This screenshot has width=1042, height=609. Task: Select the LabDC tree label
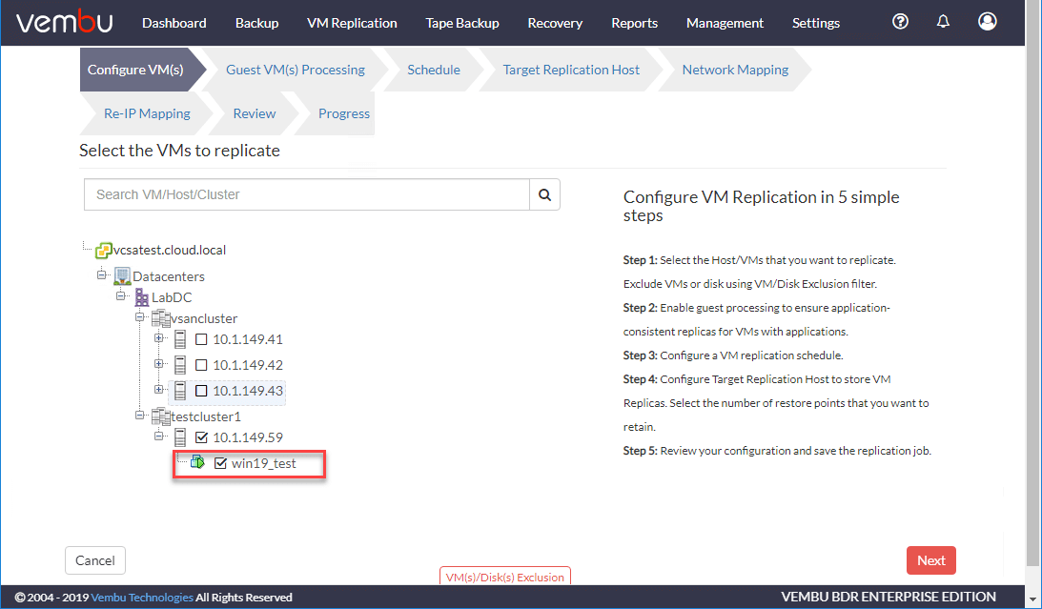[x=172, y=297]
